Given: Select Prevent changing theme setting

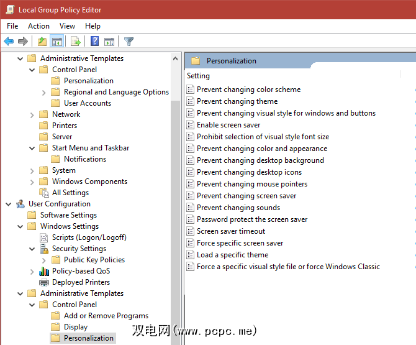Looking at the screenshot, I should tap(237, 101).
